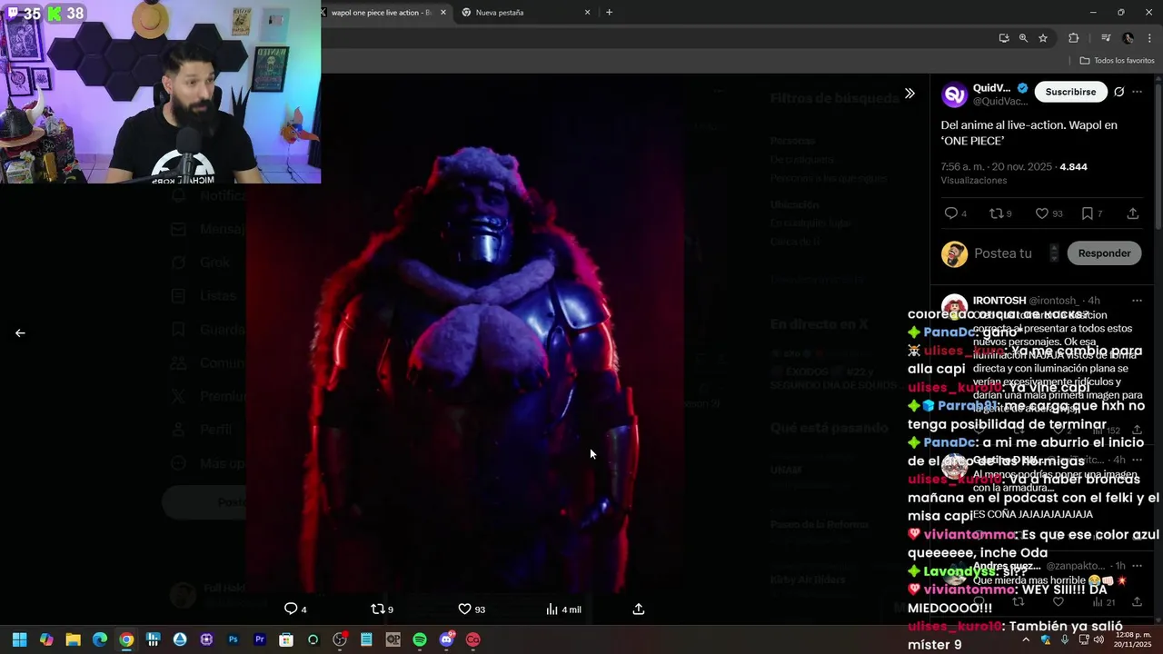Click the @zanpakto reply's 21 views

pyautogui.click(x=1105, y=602)
